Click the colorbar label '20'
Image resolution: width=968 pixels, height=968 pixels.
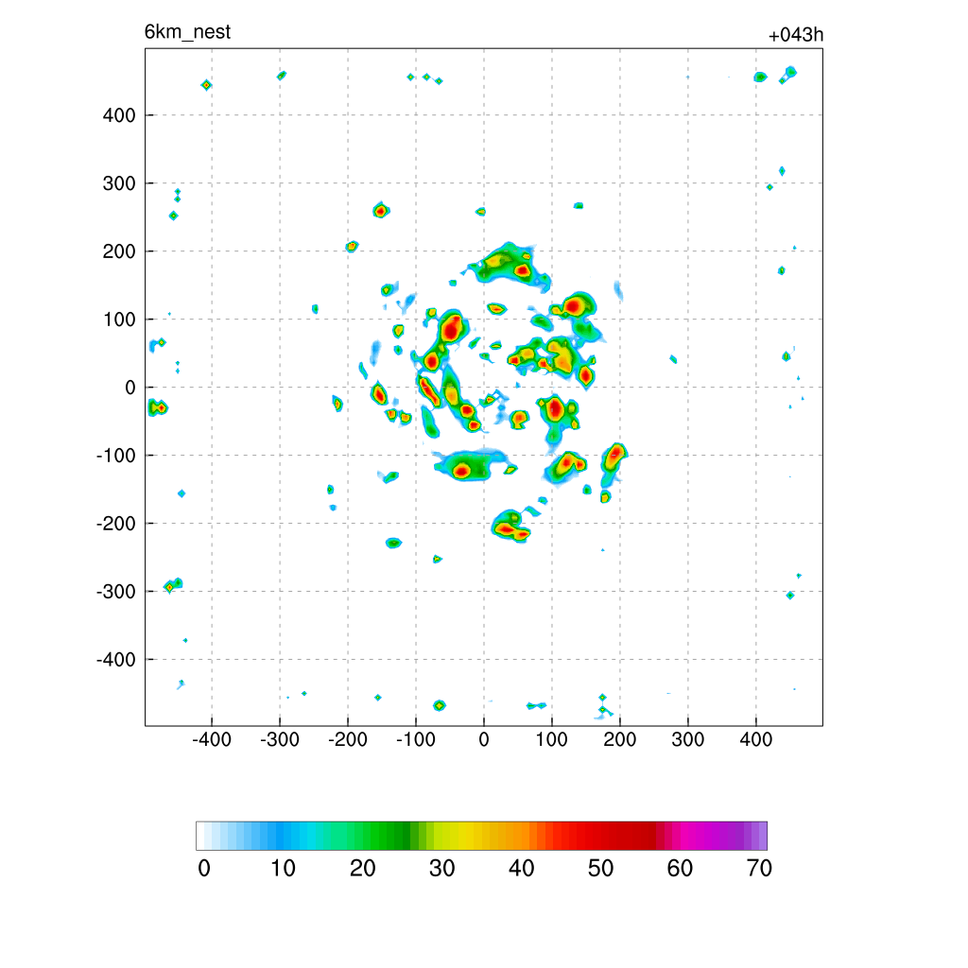362,868
